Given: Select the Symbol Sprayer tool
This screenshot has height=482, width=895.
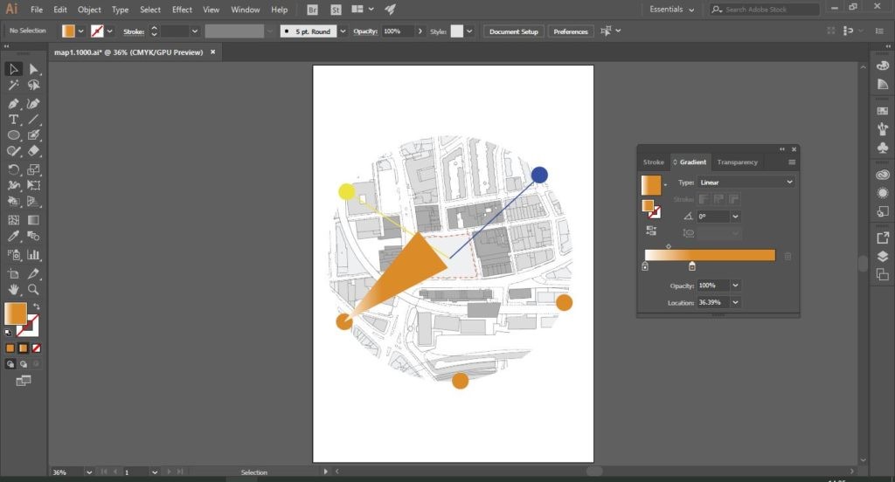Looking at the screenshot, I should [13, 254].
